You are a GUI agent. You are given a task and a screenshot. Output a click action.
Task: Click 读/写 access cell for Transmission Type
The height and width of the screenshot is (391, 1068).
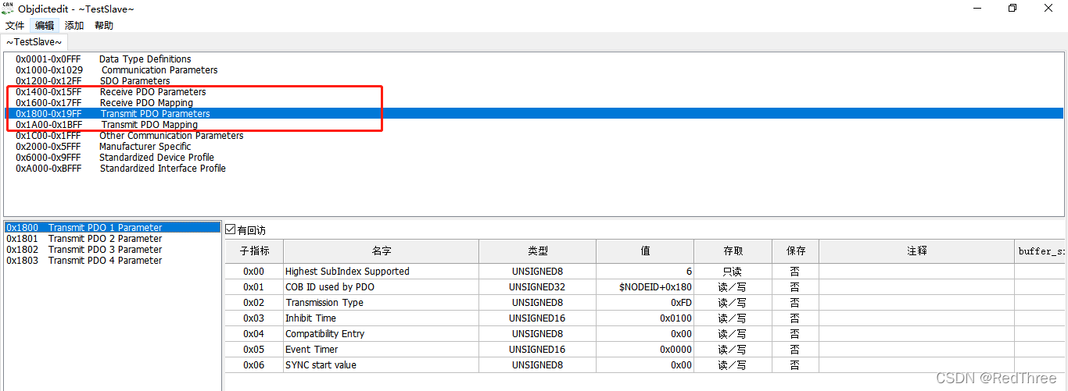coord(733,303)
